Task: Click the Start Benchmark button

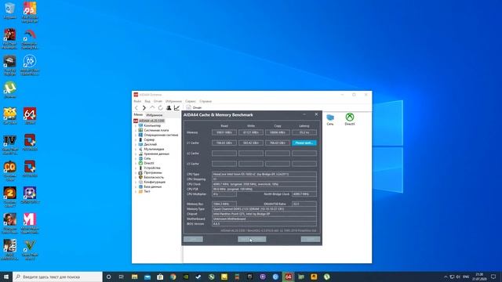Action: pyautogui.click(x=252, y=239)
